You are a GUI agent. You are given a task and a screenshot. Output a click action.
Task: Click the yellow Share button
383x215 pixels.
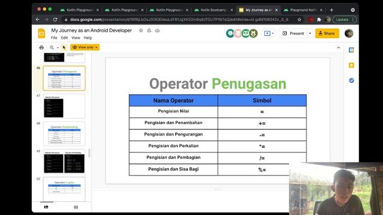point(327,33)
